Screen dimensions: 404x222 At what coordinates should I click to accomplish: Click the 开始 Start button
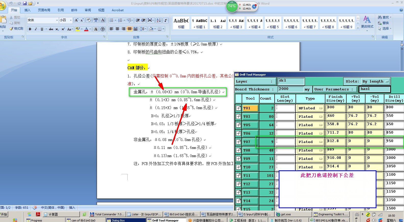(x=4, y=214)
